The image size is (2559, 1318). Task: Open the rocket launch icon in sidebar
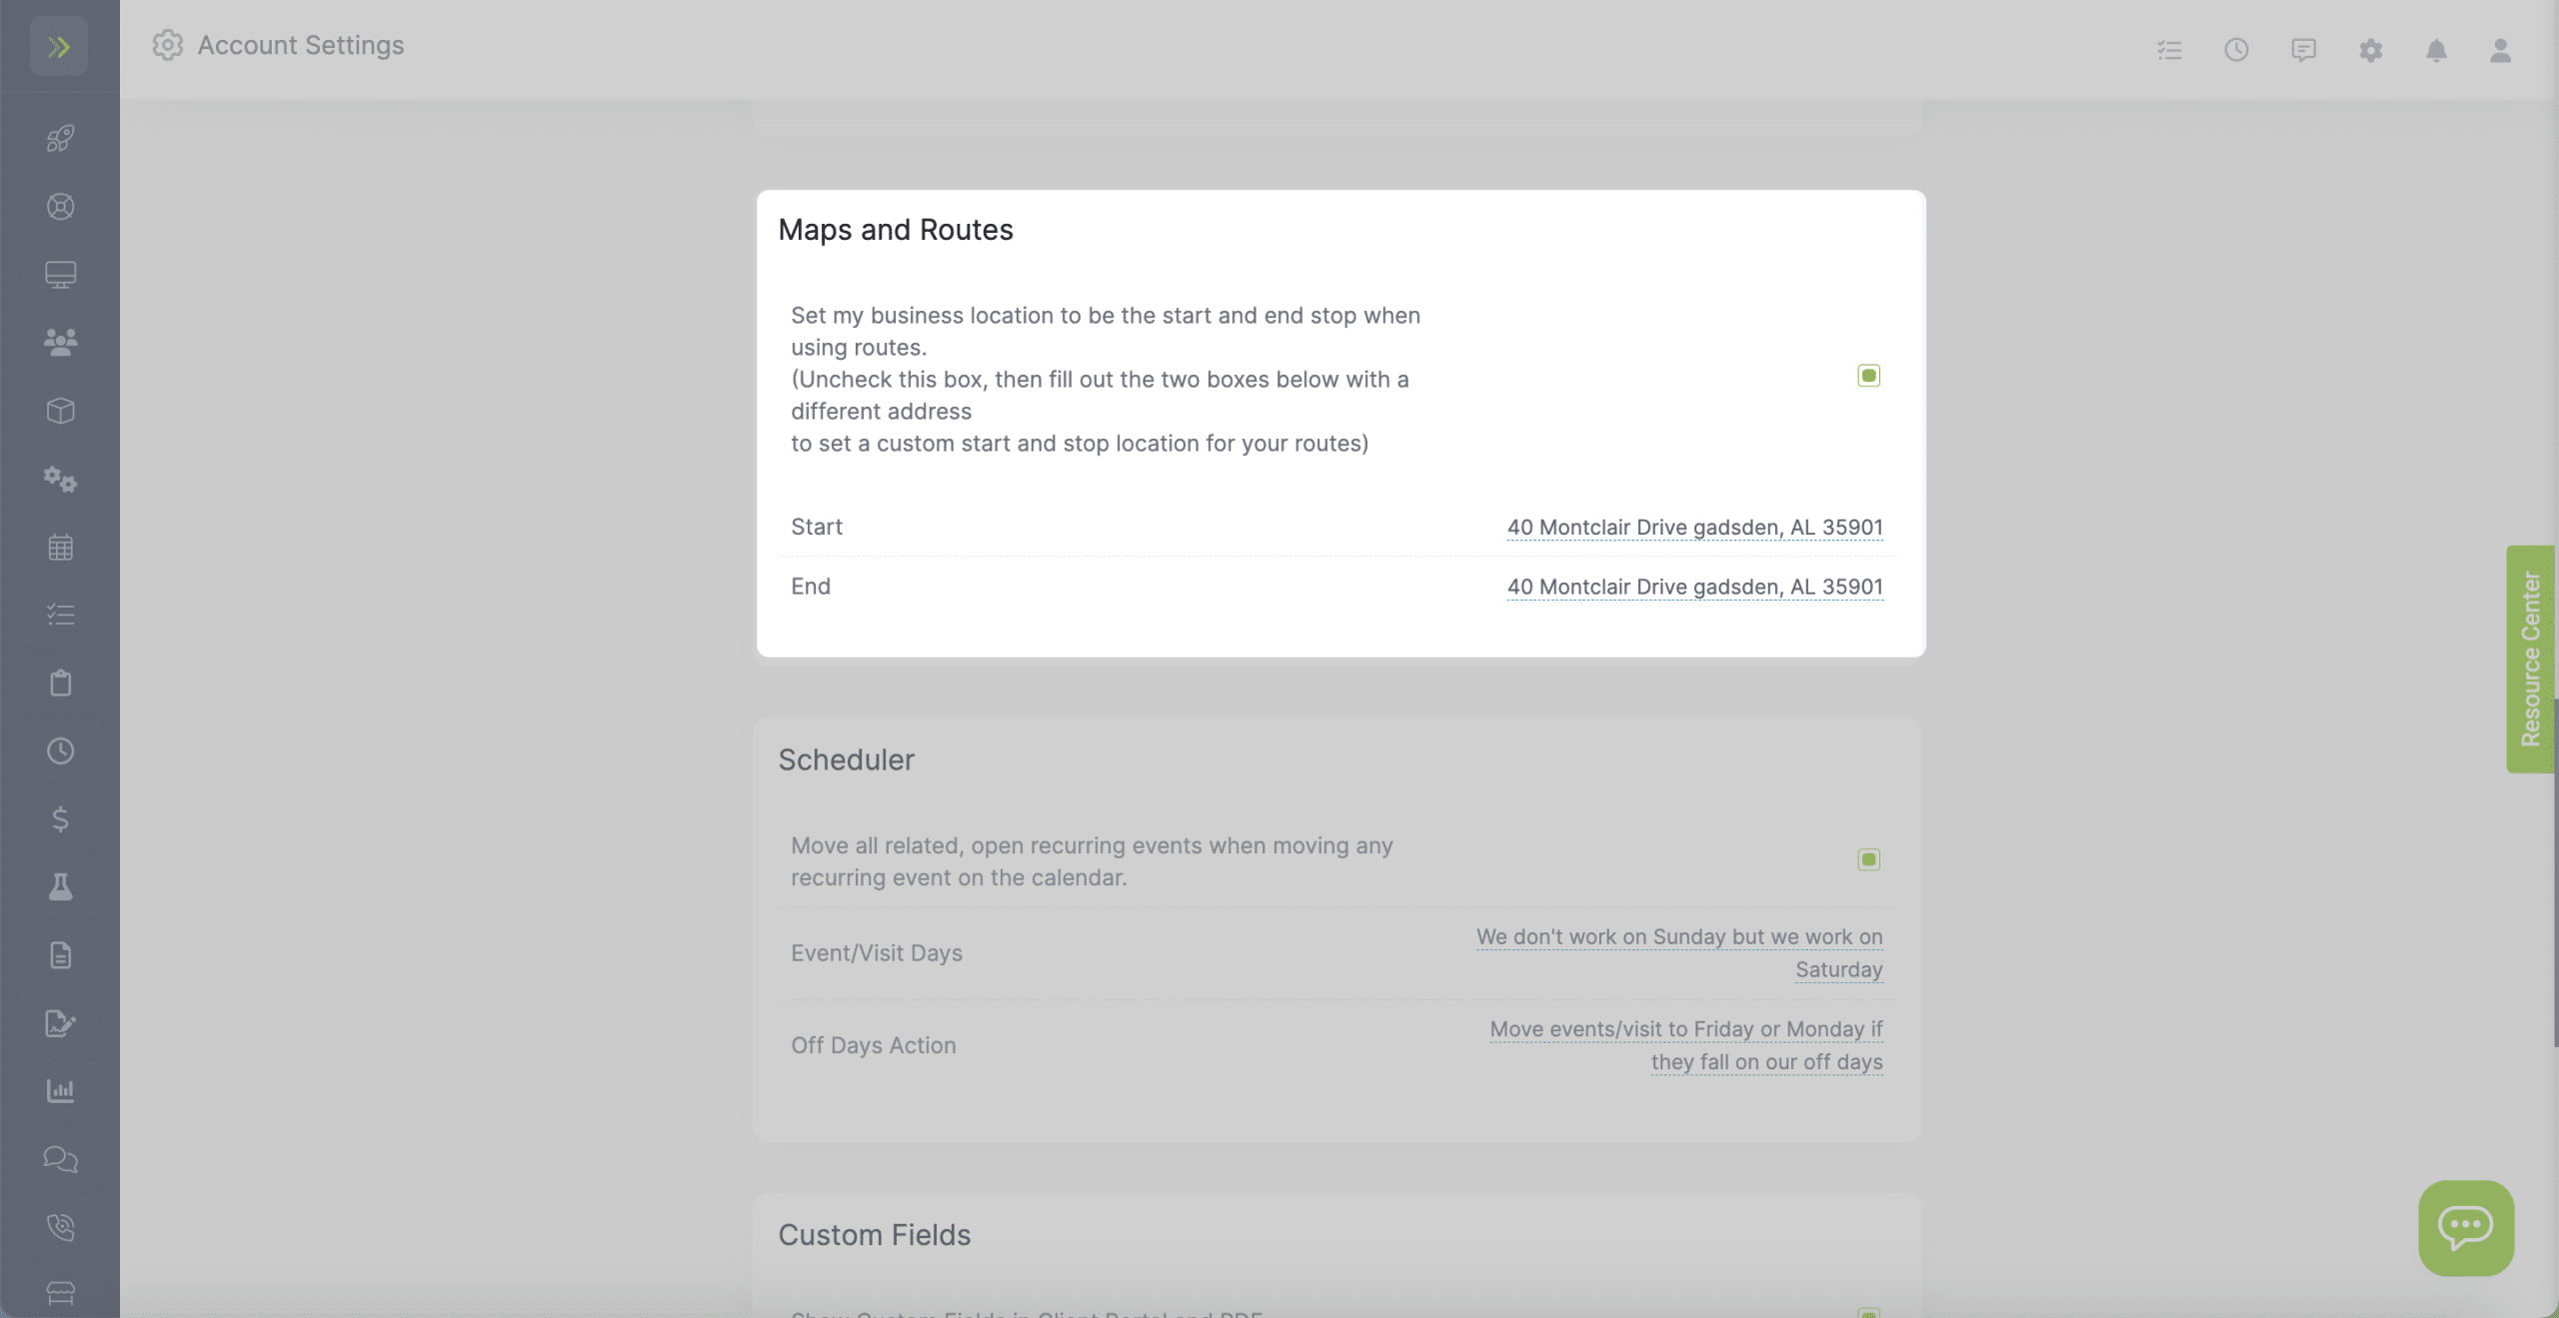coord(60,138)
